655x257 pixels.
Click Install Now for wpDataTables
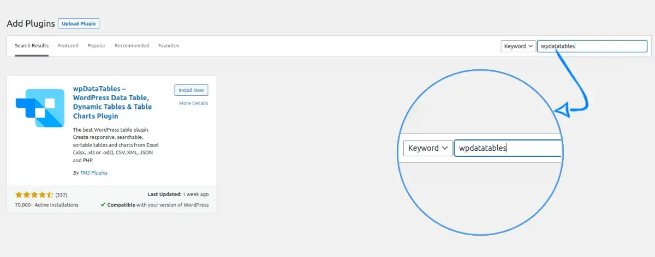[x=191, y=90]
